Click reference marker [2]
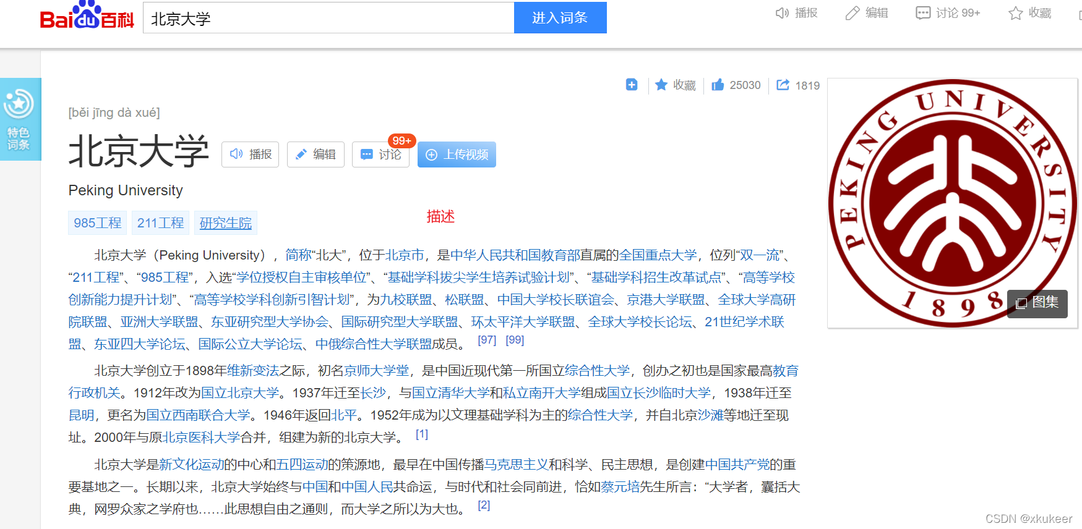 [x=484, y=506]
